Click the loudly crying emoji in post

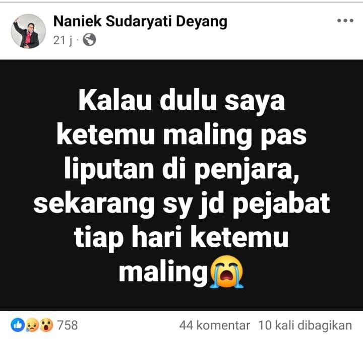226,272
